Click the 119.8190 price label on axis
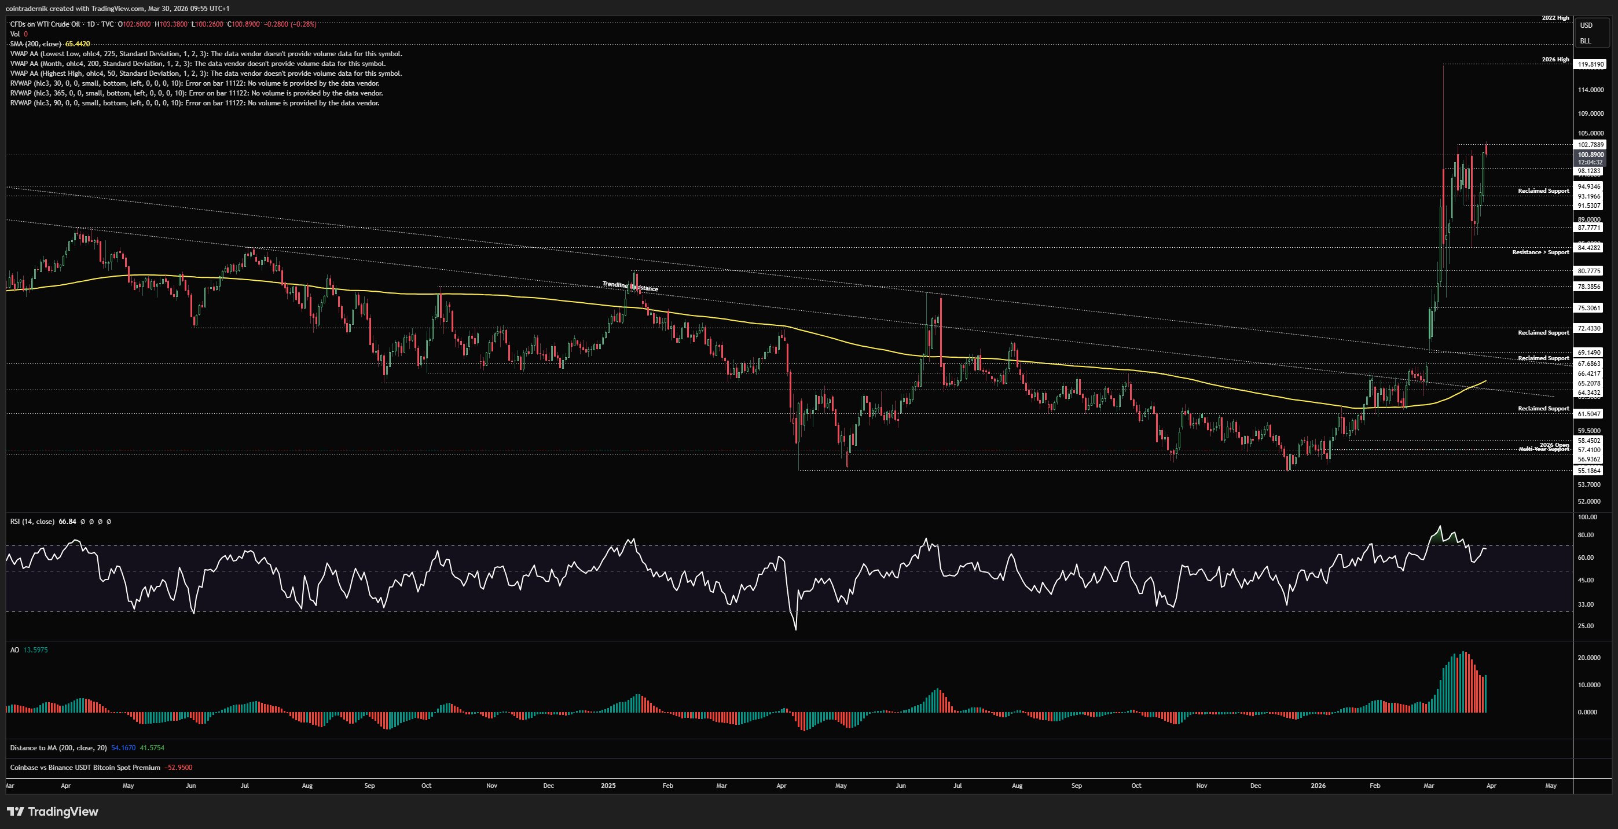 coord(1590,64)
